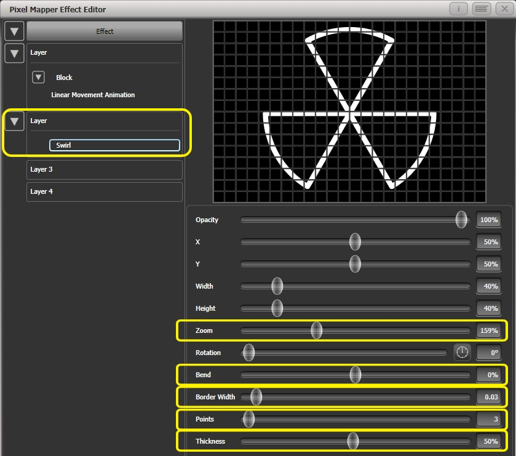This screenshot has width=516, height=456.
Task: Click the Points slider knob
Action: [248, 419]
